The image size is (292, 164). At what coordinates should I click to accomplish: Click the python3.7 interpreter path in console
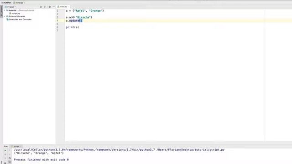point(84,150)
